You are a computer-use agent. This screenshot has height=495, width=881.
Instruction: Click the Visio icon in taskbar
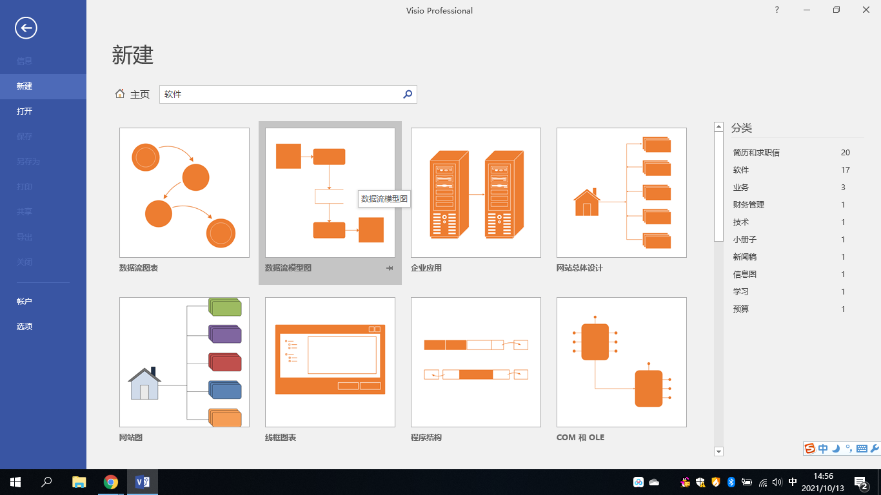tap(143, 482)
